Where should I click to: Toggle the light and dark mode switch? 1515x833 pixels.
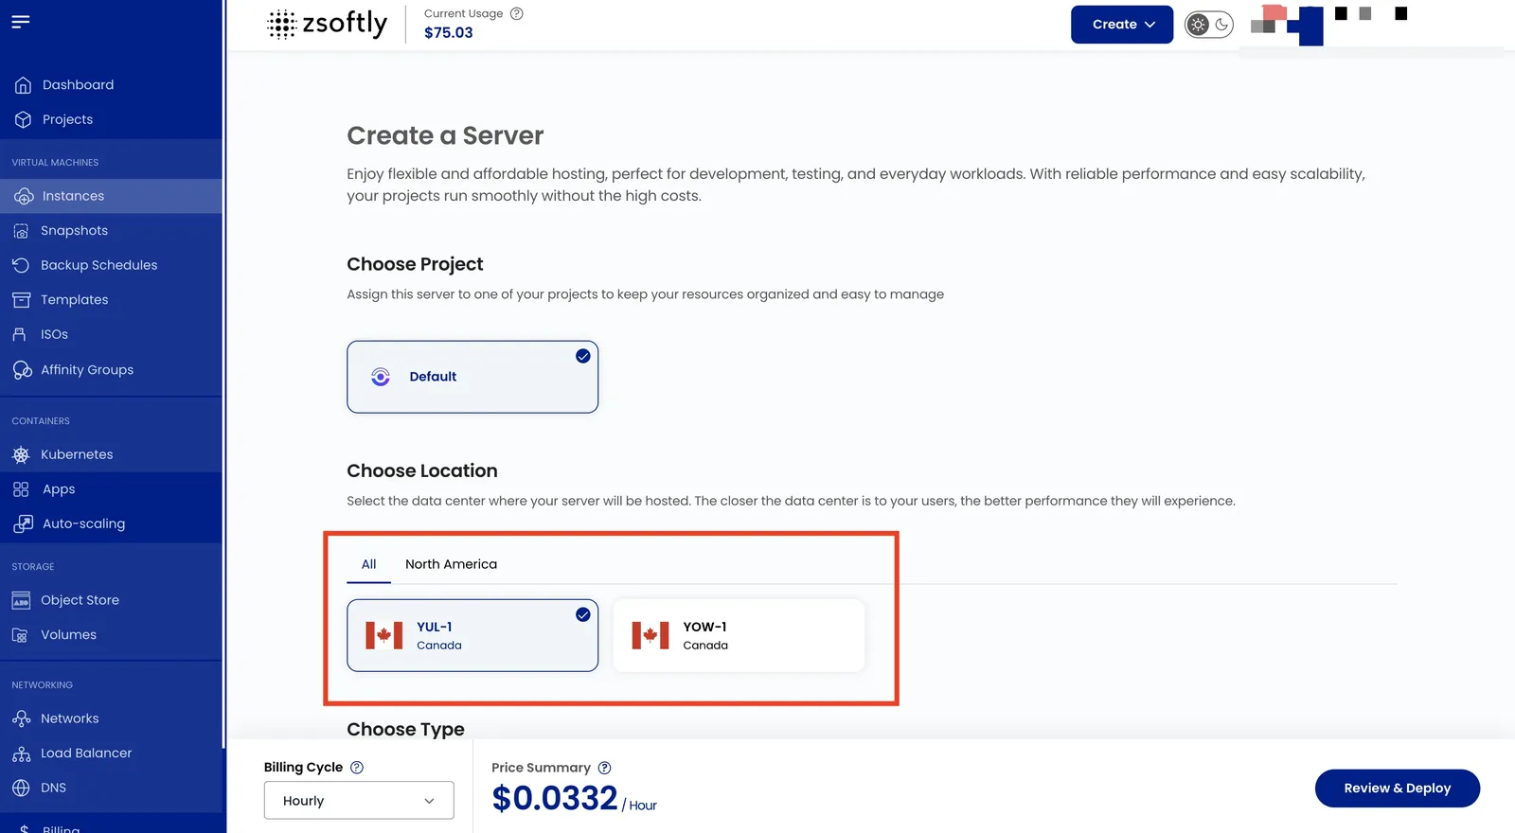tap(1209, 25)
